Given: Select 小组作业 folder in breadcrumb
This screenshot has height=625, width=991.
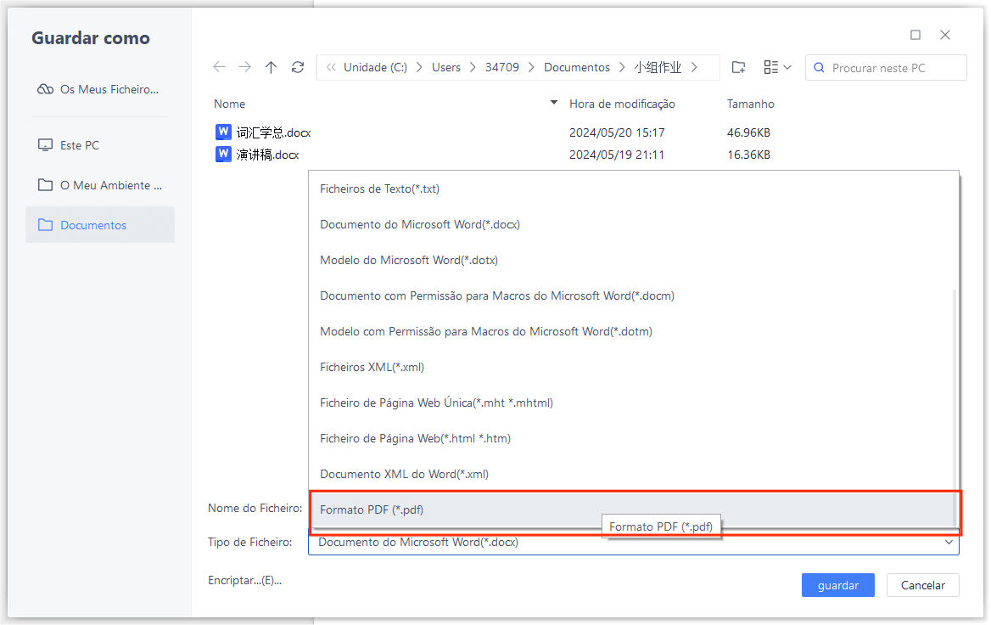Looking at the screenshot, I should coord(658,67).
